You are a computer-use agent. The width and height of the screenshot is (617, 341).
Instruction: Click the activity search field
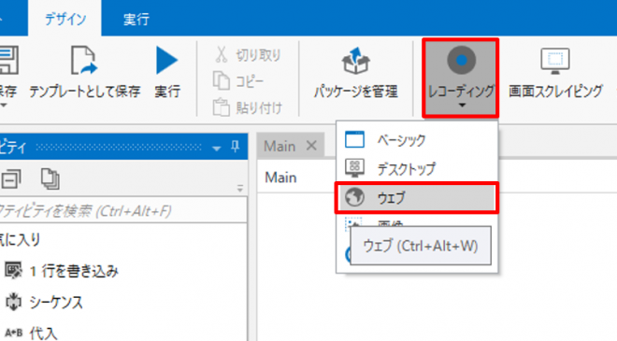tap(122, 211)
